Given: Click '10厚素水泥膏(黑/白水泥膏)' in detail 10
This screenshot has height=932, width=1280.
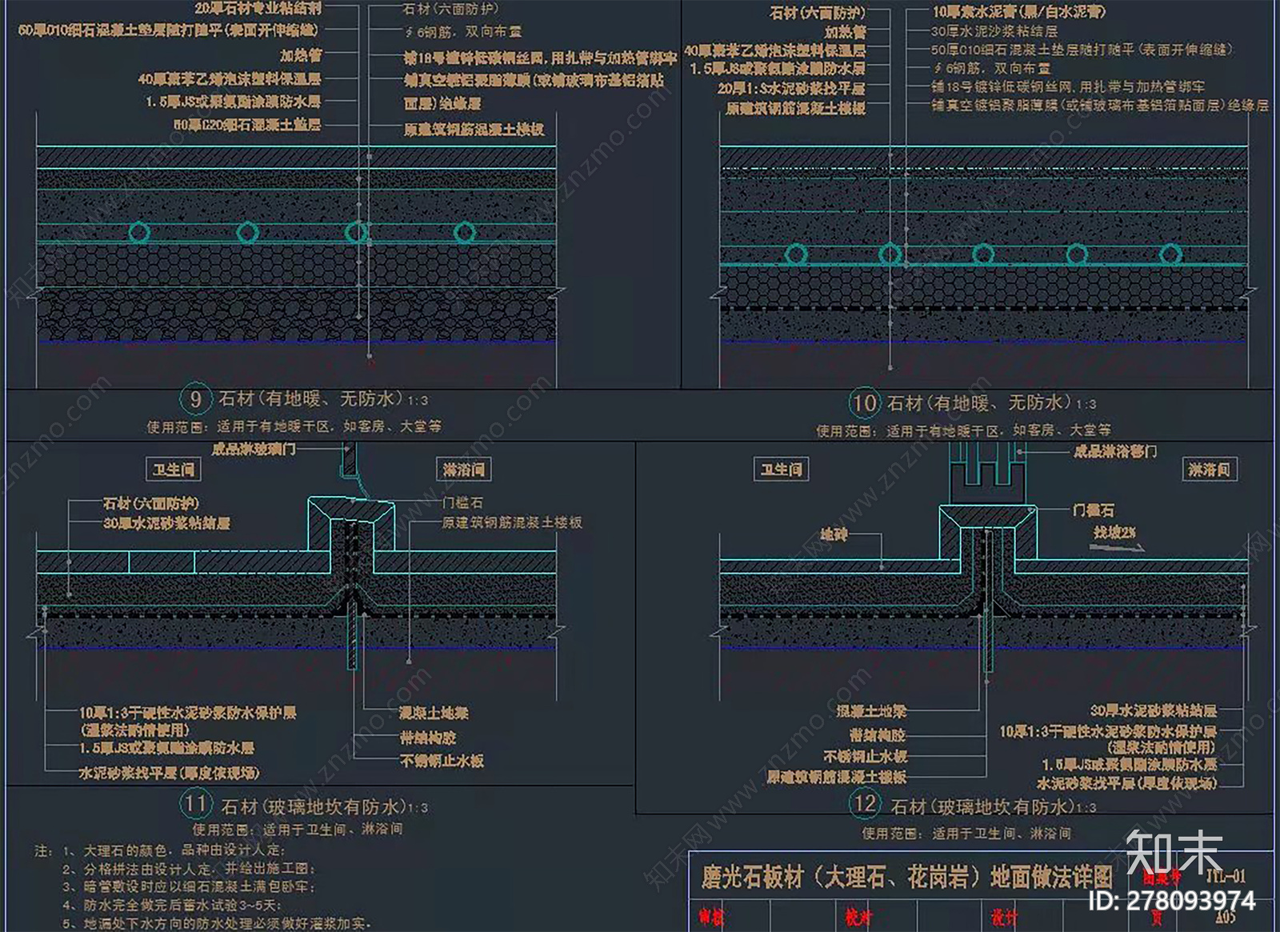Looking at the screenshot, I should tap(1019, 12).
